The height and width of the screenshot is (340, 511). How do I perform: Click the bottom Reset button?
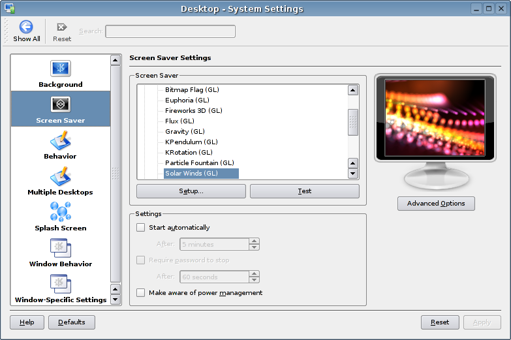(x=440, y=322)
